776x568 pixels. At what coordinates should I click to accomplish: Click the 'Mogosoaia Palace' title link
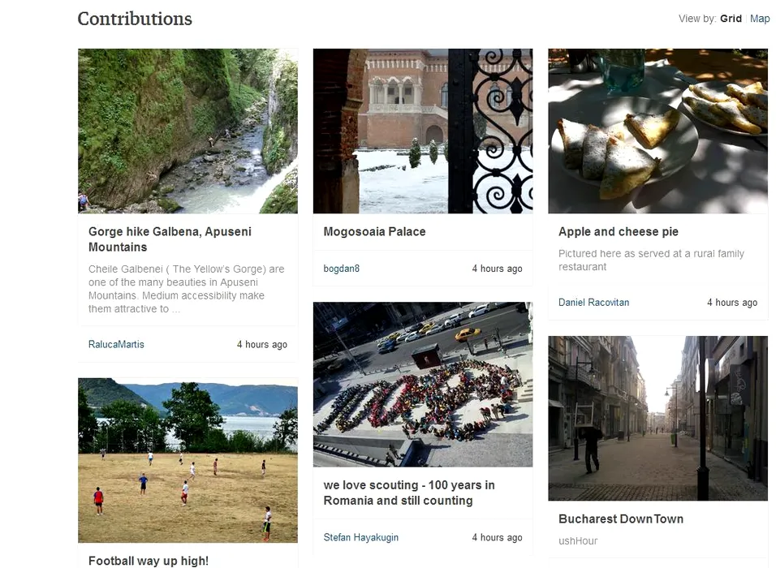374,232
